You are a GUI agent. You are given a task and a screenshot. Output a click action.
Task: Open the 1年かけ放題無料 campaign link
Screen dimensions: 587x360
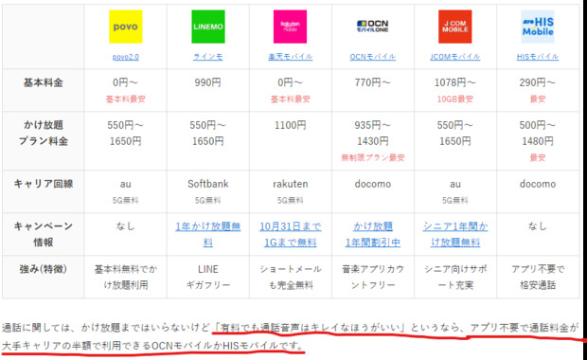(x=208, y=235)
